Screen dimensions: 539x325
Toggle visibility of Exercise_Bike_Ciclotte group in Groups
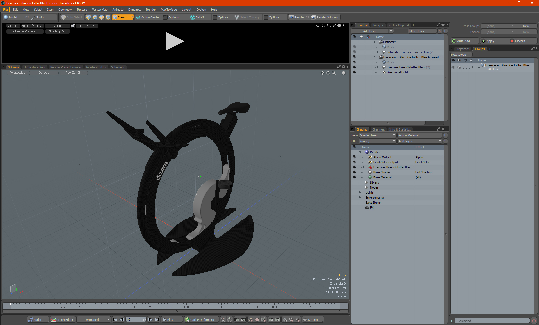[453, 67]
